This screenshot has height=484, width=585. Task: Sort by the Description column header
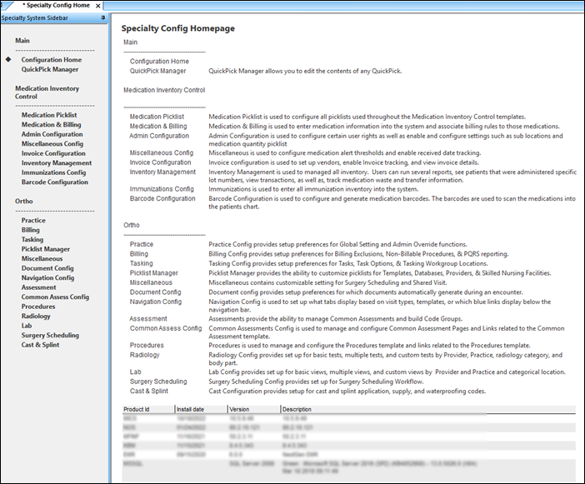point(428,409)
